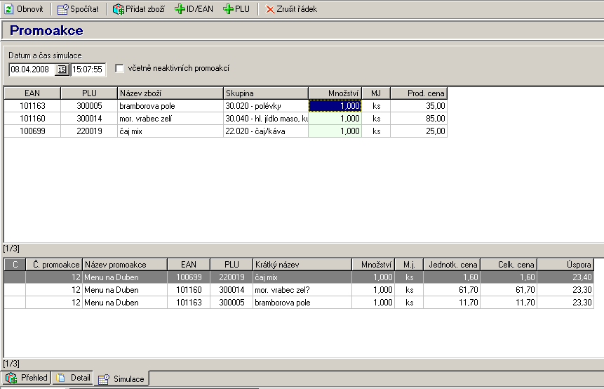The image size is (604, 389).
Task: Click the ID/EAN green plus icon
Action: coord(180,9)
